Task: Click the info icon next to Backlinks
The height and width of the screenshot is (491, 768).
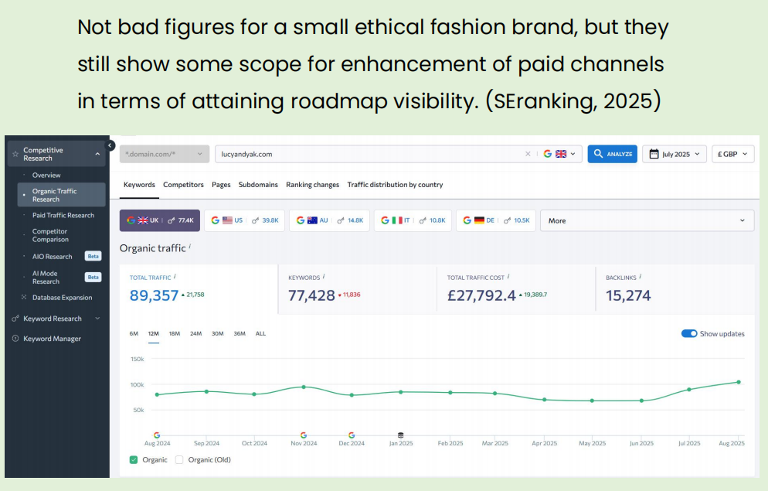Action: 641,277
